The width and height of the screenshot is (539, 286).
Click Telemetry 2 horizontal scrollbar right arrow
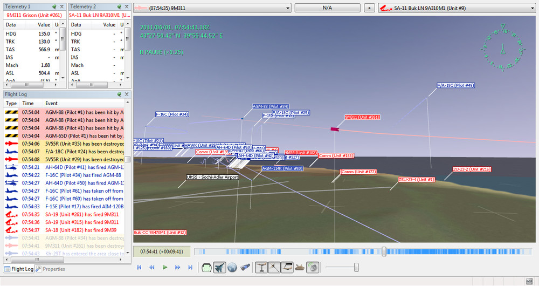[120, 84]
